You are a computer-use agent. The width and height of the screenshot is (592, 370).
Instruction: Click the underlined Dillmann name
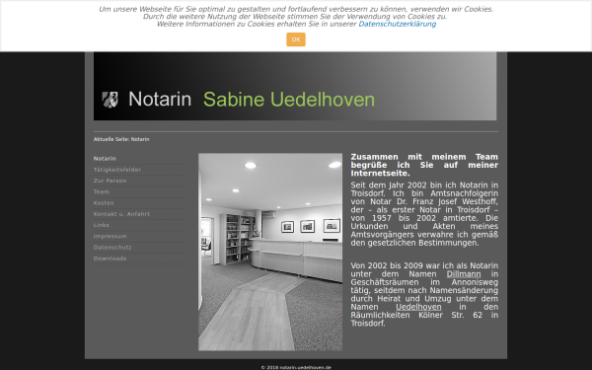click(x=464, y=274)
